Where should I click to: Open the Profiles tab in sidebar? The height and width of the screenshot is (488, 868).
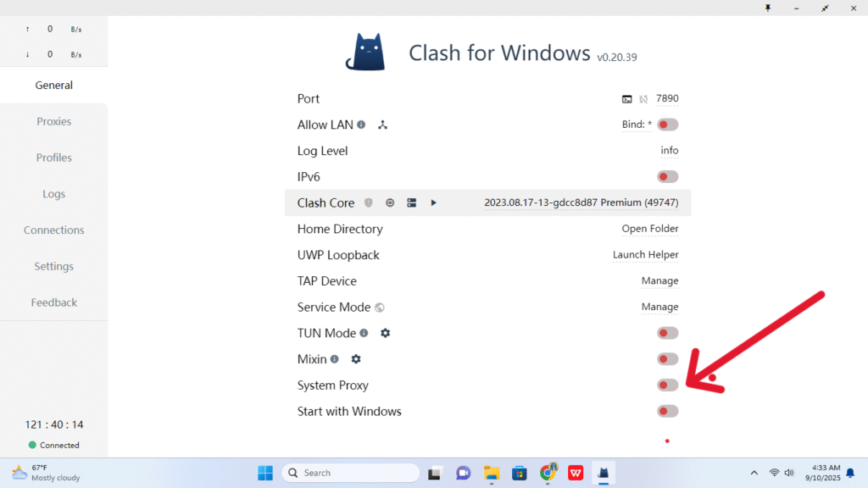pos(53,158)
